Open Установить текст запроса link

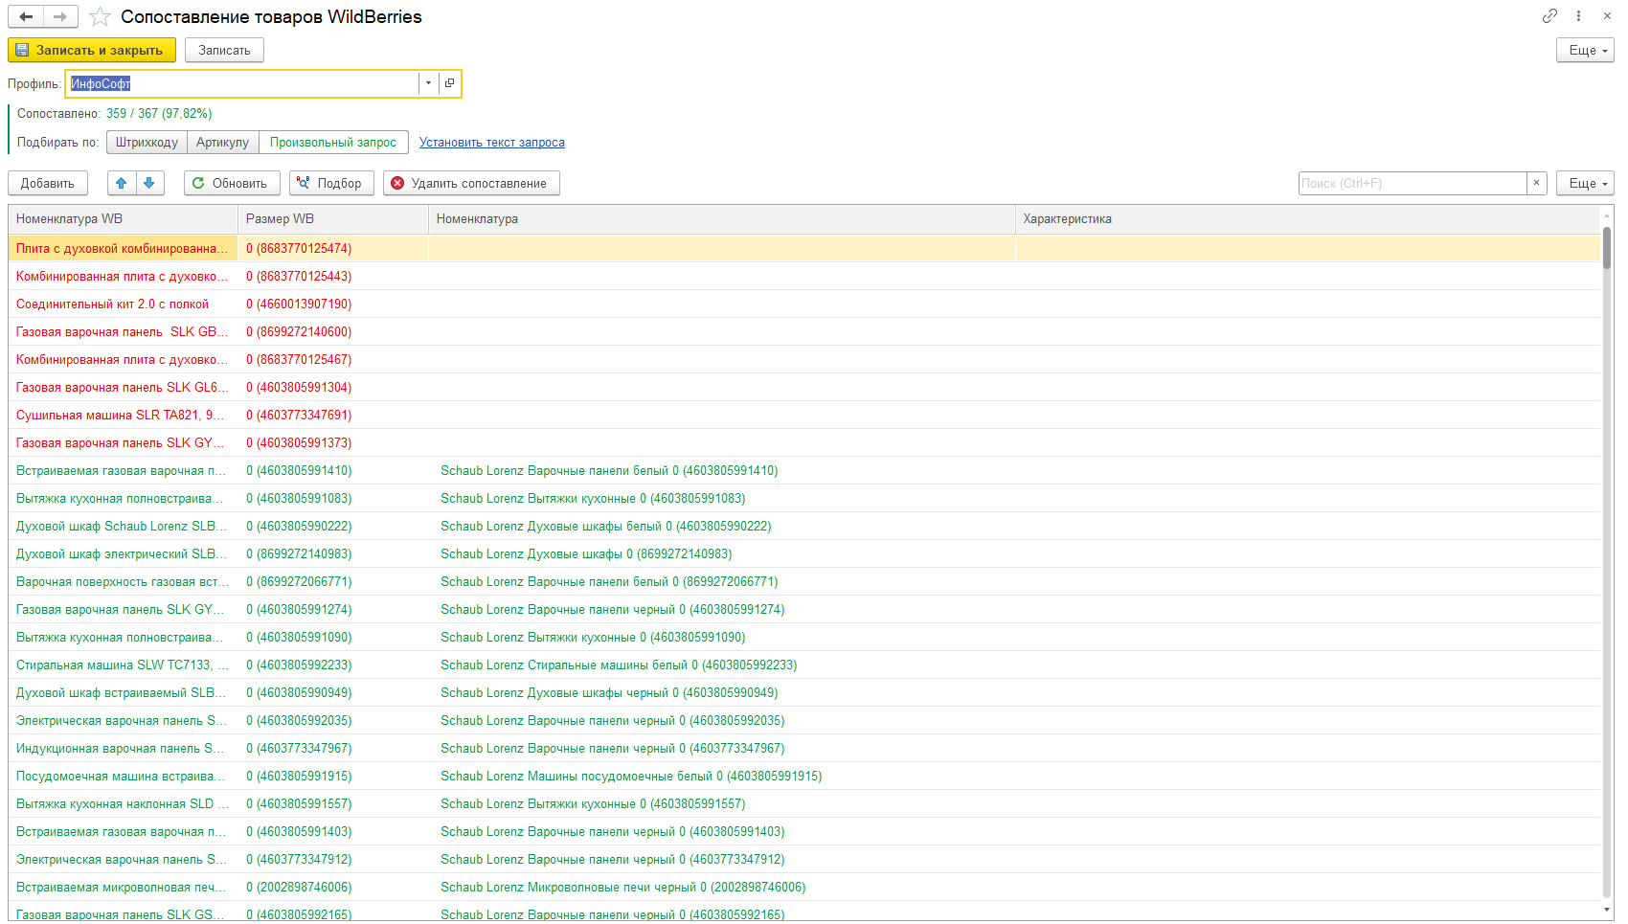click(x=492, y=142)
